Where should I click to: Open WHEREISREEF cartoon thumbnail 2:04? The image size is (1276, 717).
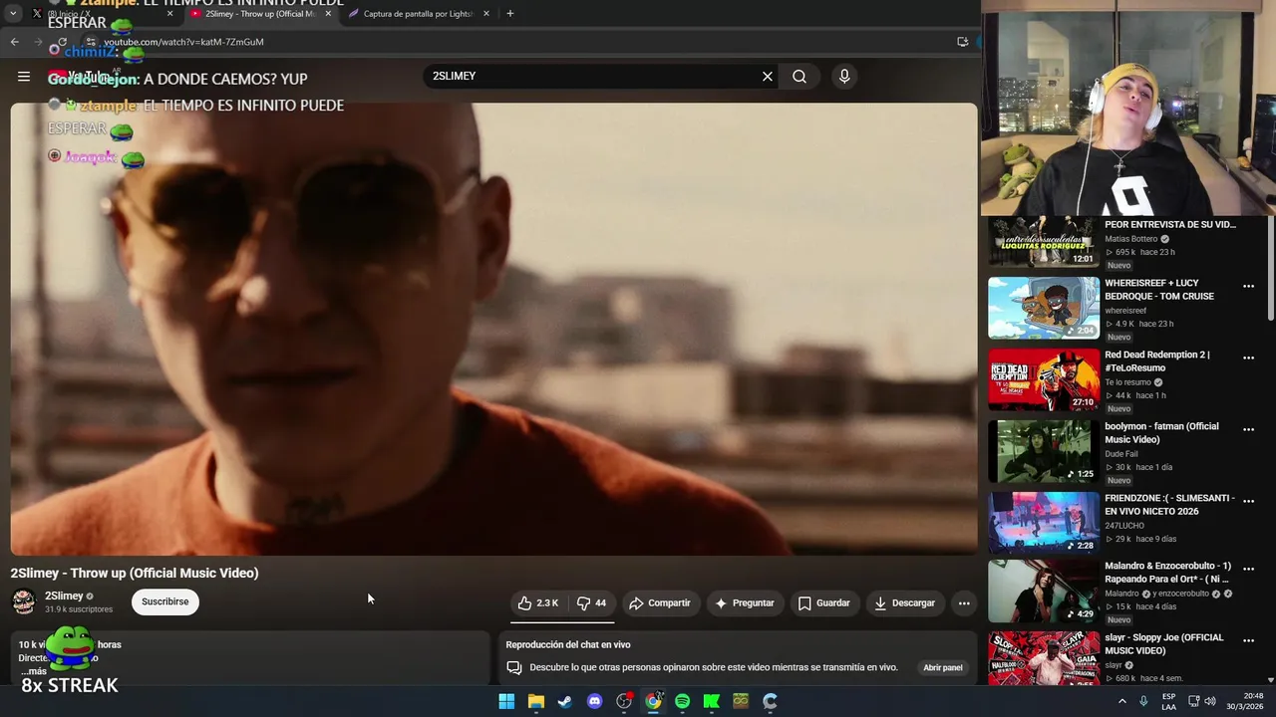point(1044,308)
